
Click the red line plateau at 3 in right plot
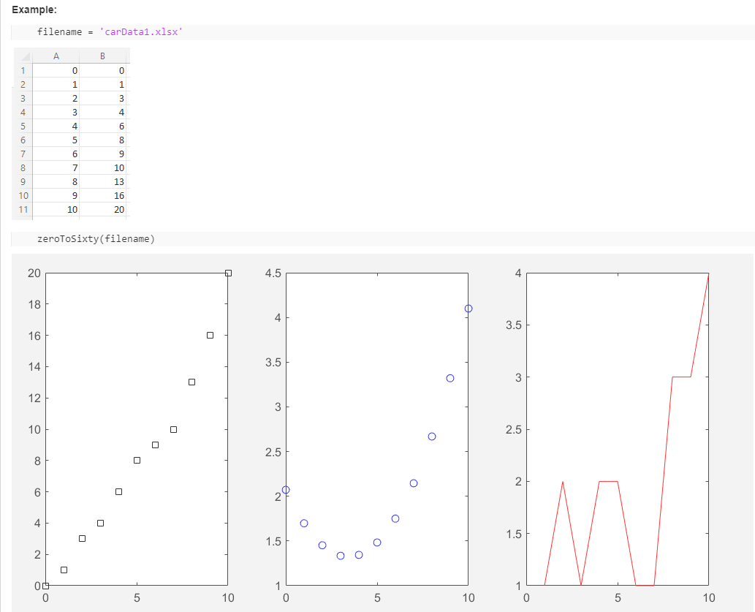[x=682, y=377]
